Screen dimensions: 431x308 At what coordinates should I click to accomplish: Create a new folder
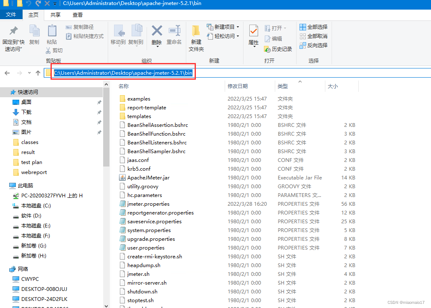tap(196, 38)
